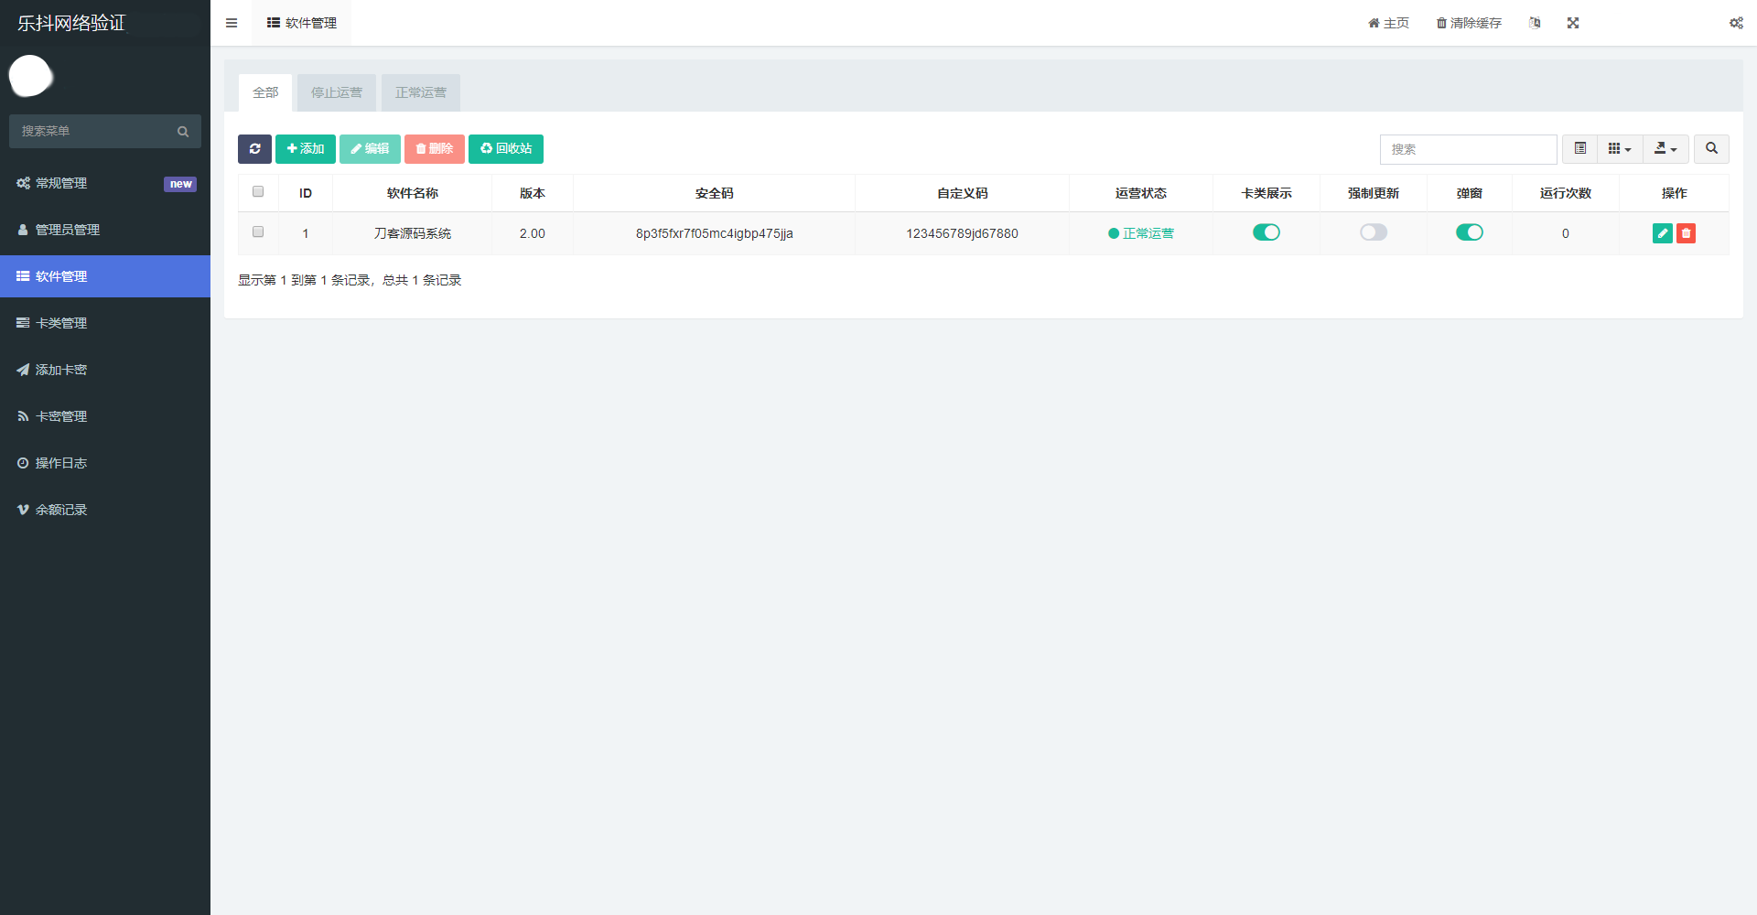Turn off the 弹窗 switch
The width and height of the screenshot is (1757, 915).
coord(1469,232)
